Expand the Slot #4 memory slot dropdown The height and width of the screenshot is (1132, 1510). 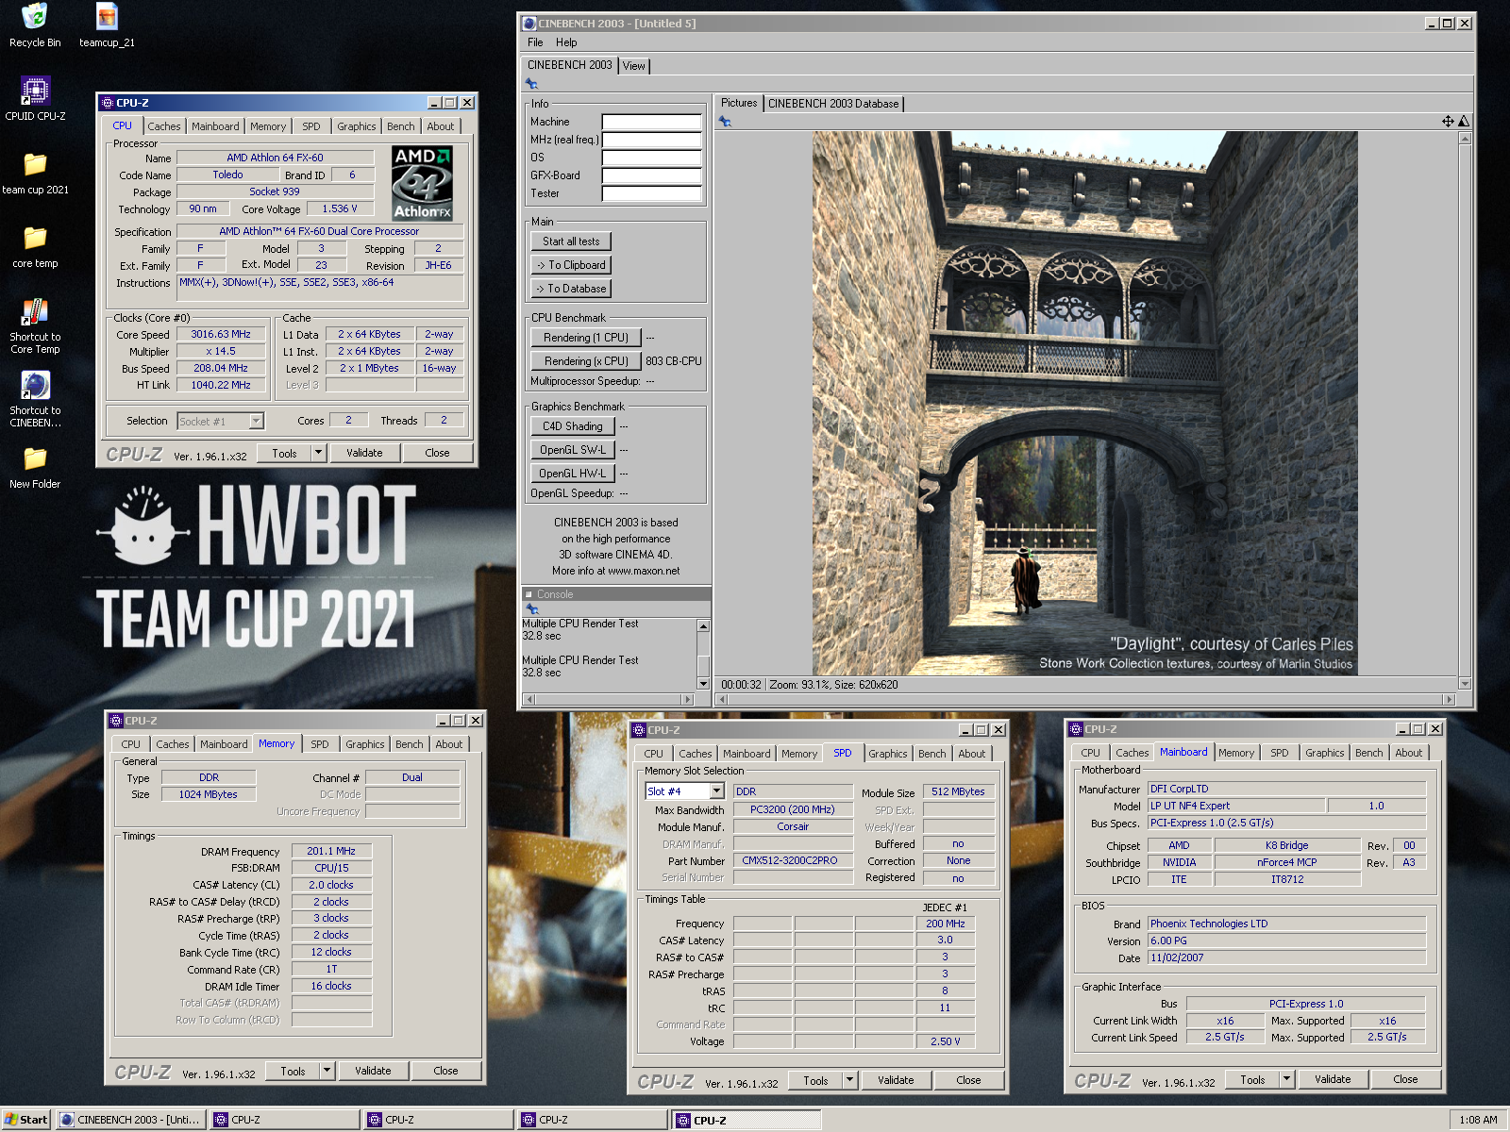[716, 791]
